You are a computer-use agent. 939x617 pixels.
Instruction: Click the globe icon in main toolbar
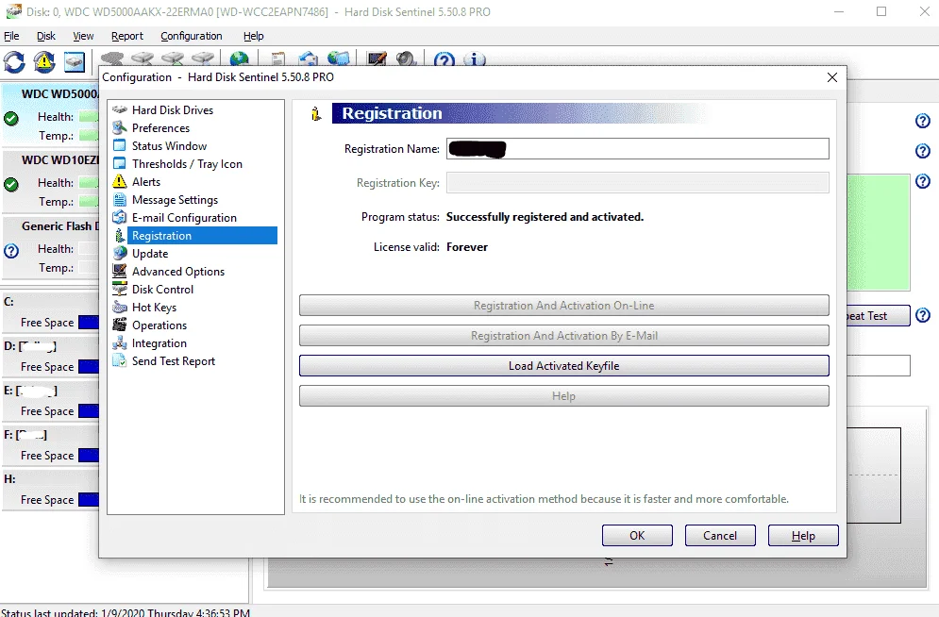tap(239, 58)
